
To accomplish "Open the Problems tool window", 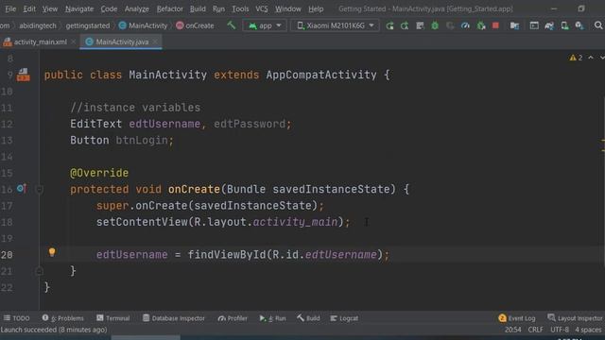I will coord(63,318).
